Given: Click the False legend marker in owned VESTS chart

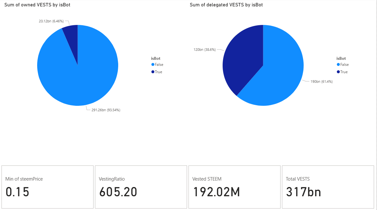Looking at the screenshot, I should (153, 65).
